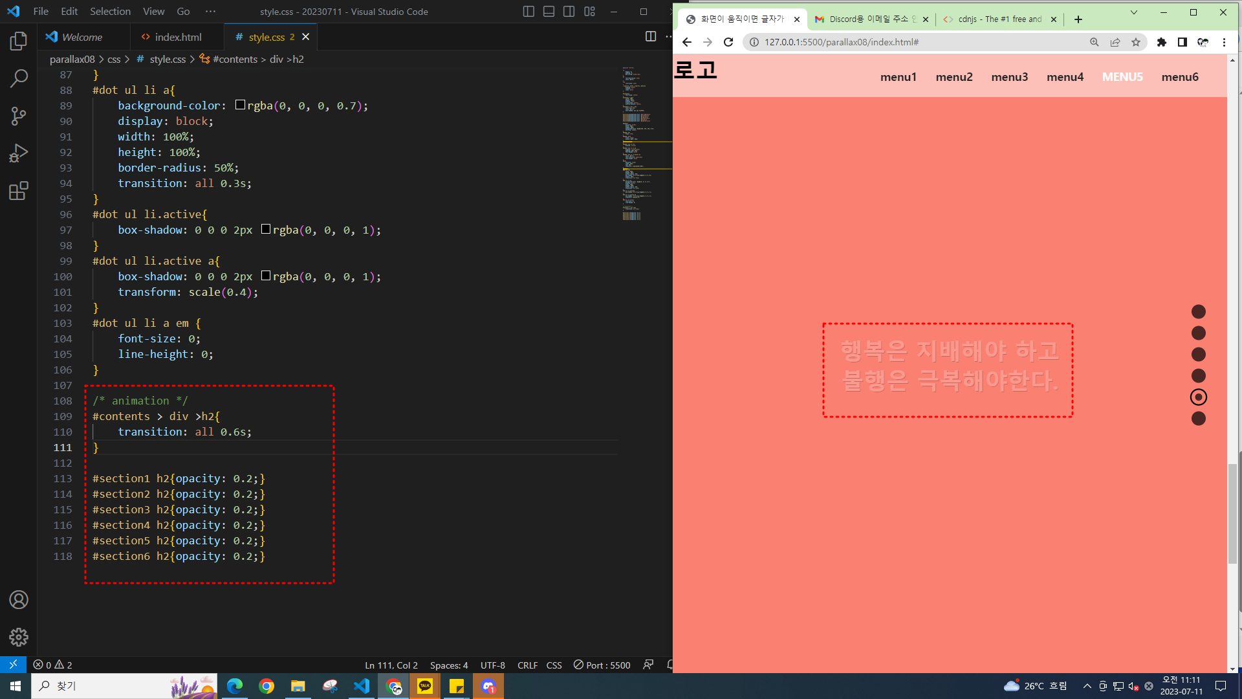Open the Extensions view
1242x699 pixels.
[x=19, y=191]
